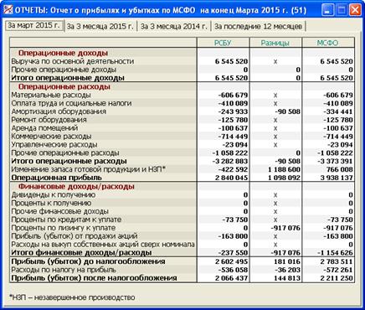The width and height of the screenshot is (365, 310).
Task: Click the МСФО amortization value -334 441
Action: pos(338,111)
